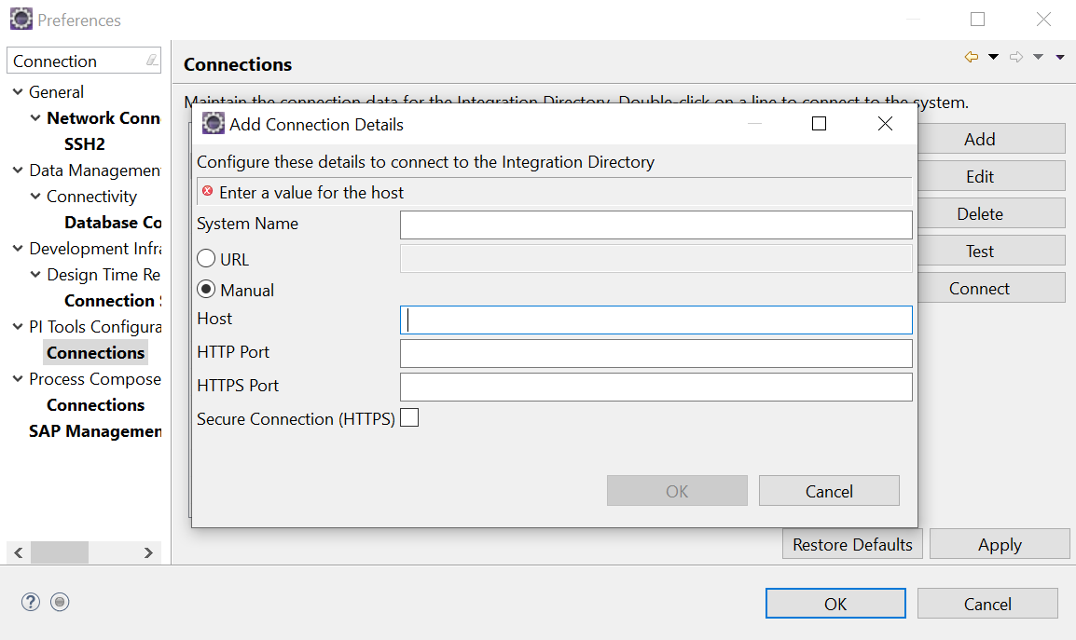Focus the HTTPS Port input field
The image size is (1076, 640).
point(656,387)
